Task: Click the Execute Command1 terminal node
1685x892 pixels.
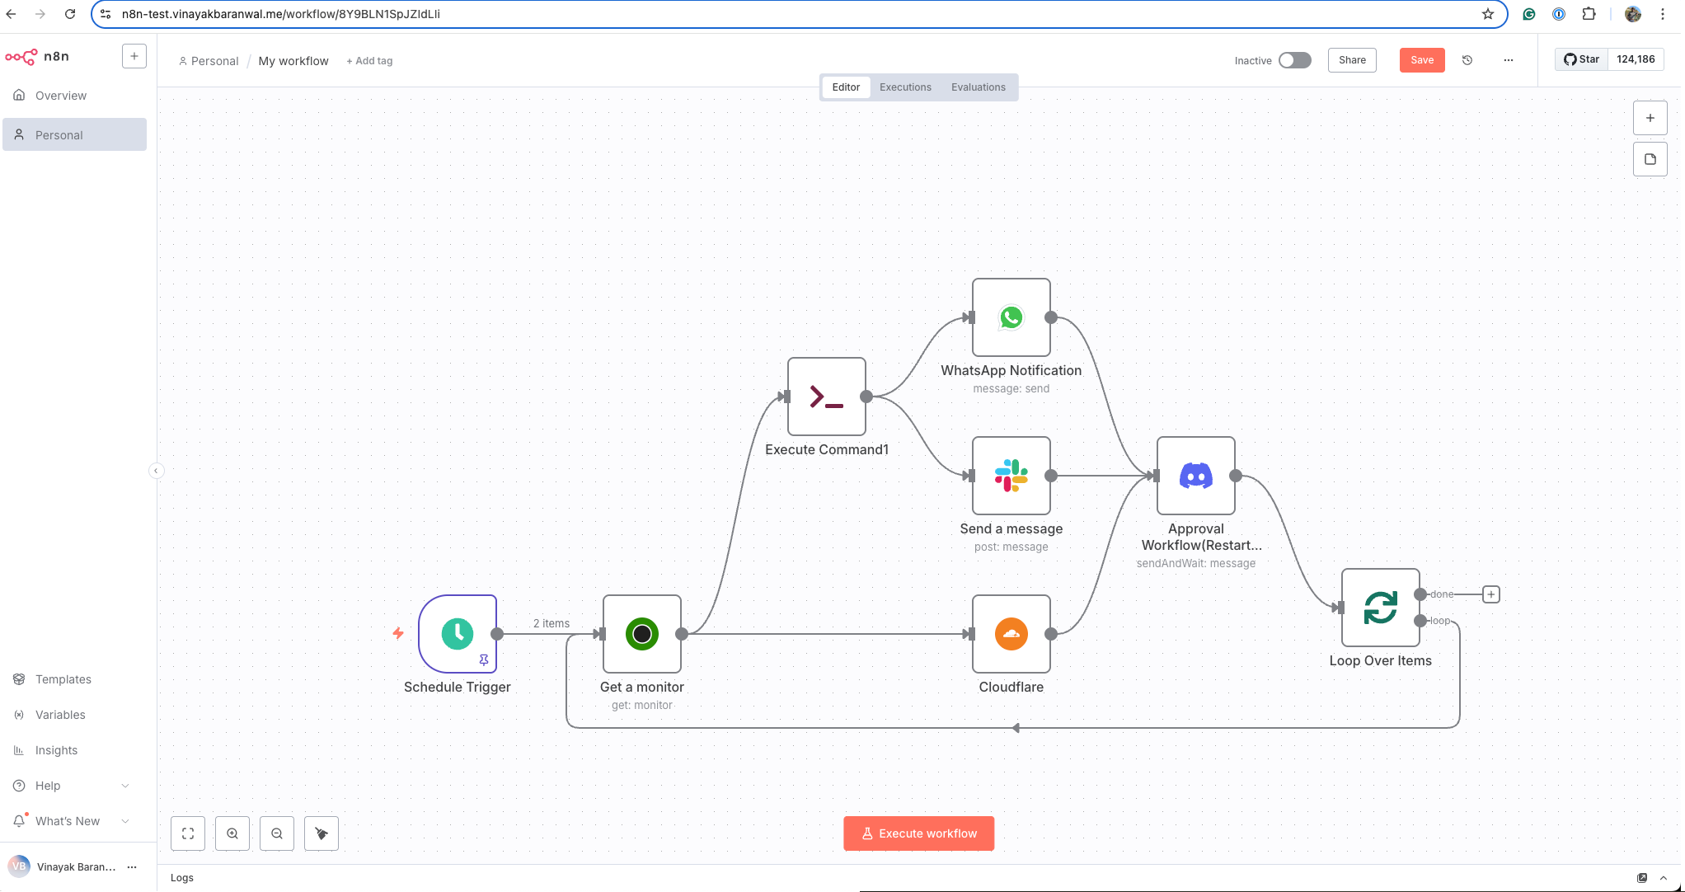Action: pyautogui.click(x=827, y=397)
